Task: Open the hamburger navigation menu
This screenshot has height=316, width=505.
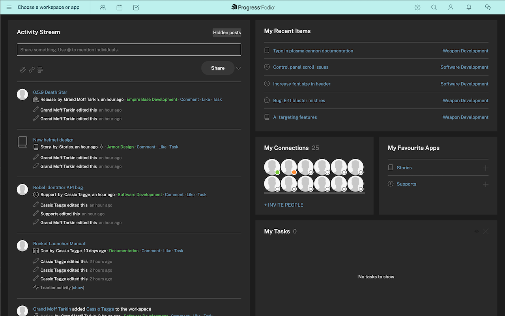Action: click(x=9, y=7)
